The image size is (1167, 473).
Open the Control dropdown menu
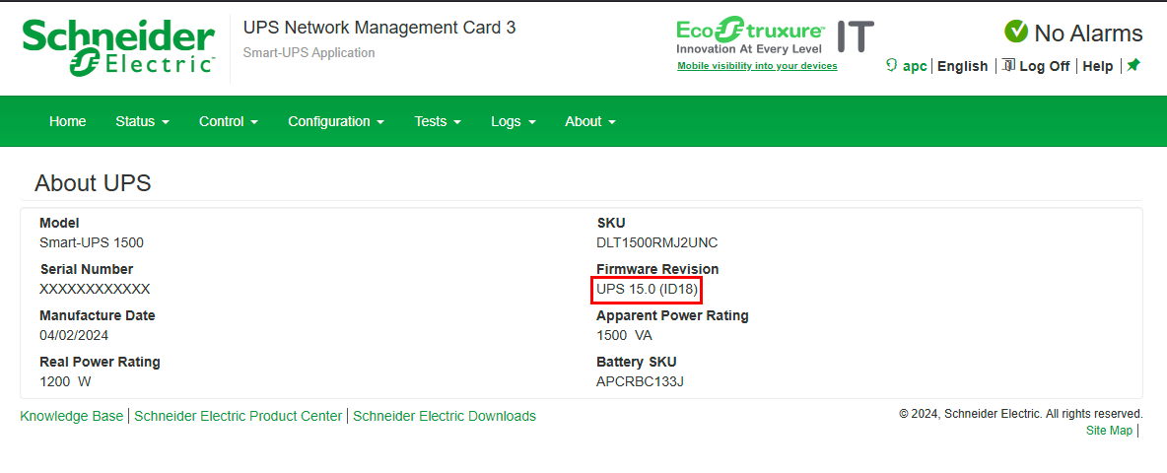229,121
